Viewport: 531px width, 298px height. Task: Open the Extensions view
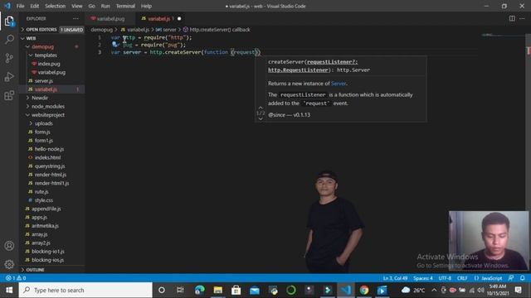click(x=9, y=95)
